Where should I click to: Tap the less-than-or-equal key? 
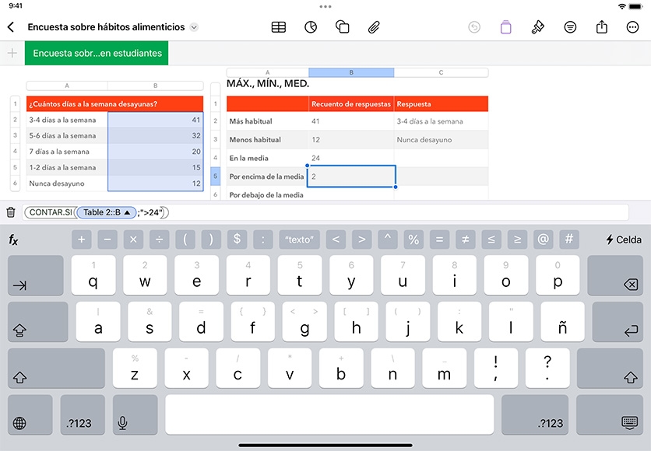491,239
